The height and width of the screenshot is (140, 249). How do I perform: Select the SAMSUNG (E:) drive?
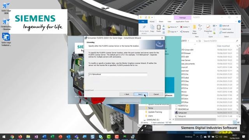click(153, 120)
